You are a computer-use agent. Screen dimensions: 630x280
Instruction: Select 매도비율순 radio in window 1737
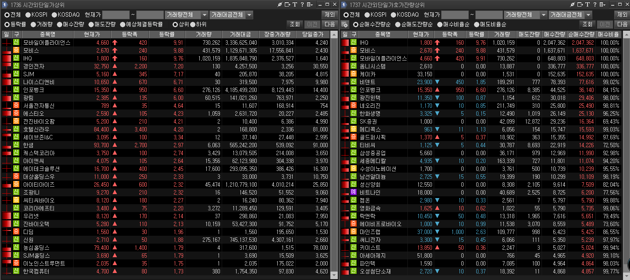[476, 24]
